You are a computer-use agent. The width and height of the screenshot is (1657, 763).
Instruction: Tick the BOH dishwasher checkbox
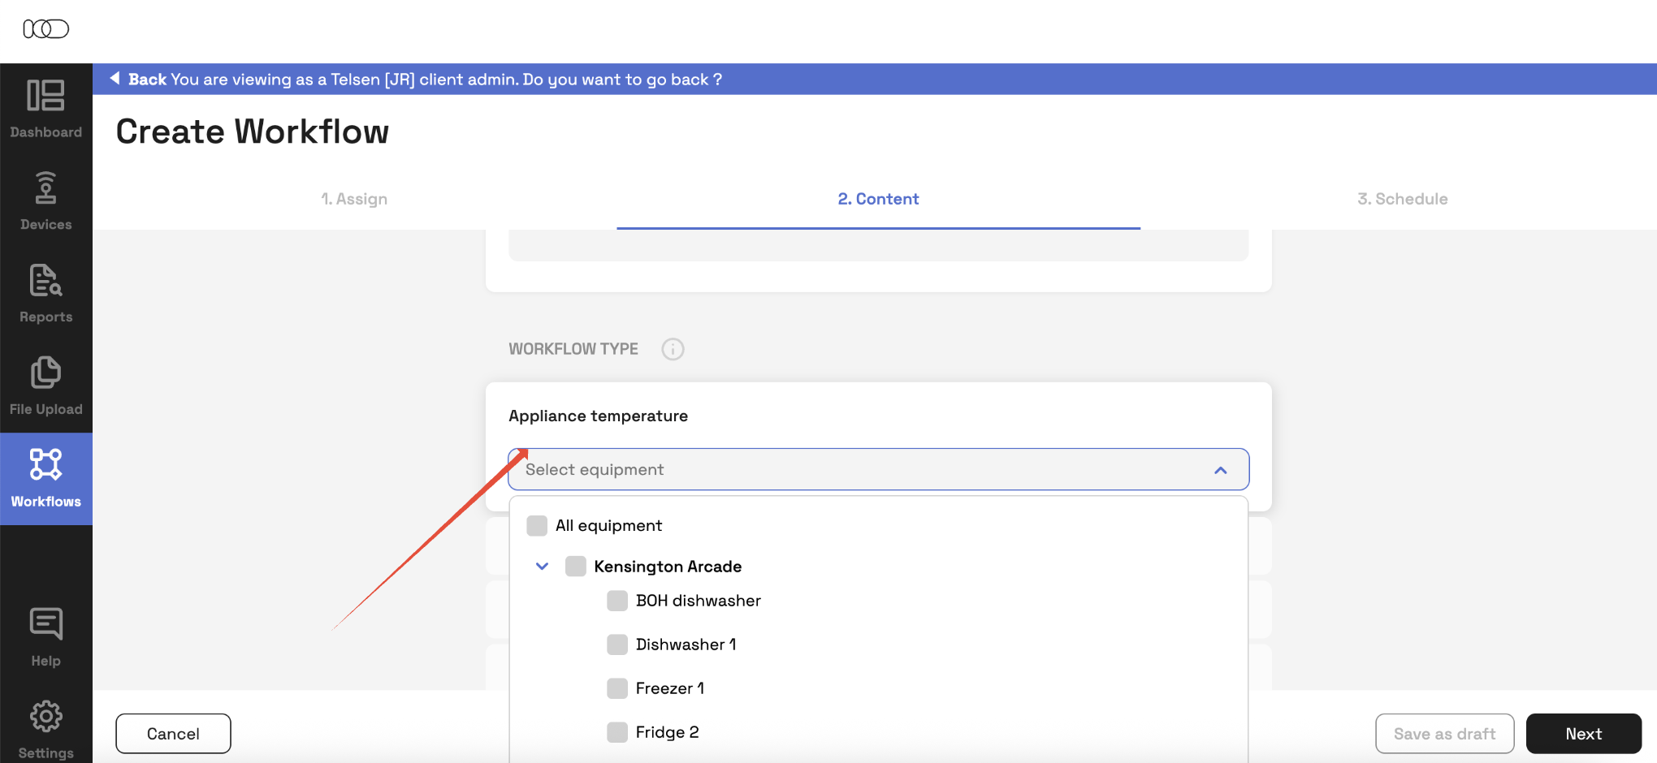click(x=617, y=601)
